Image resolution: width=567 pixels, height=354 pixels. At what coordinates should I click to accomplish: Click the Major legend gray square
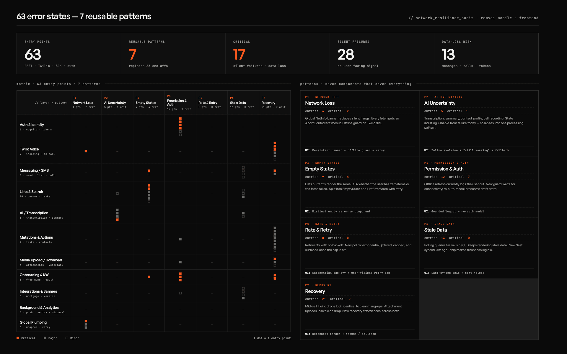click(x=45, y=338)
